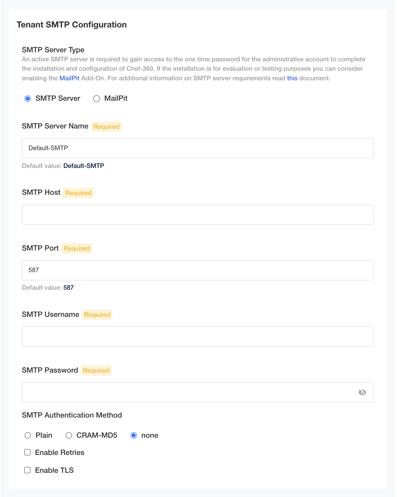Click the SMTP Authentication Method label
This screenshot has width=397, height=497.
pos(72,415)
